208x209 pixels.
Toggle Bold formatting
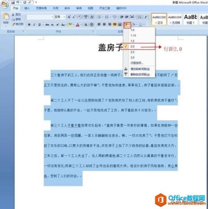(x=29, y=25)
